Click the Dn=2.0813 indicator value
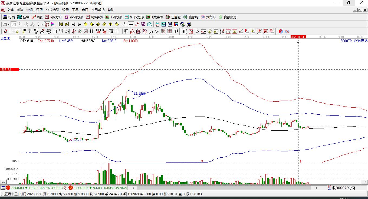This screenshot has height=199, width=368. click(x=109, y=41)
